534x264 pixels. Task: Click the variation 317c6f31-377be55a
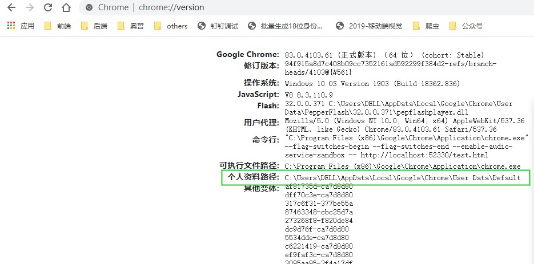(319, 204)
